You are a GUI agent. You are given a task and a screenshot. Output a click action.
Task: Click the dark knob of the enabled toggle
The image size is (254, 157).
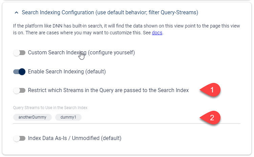(x=22, y=72)
